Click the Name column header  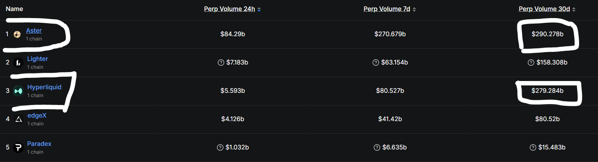point(14,9)
